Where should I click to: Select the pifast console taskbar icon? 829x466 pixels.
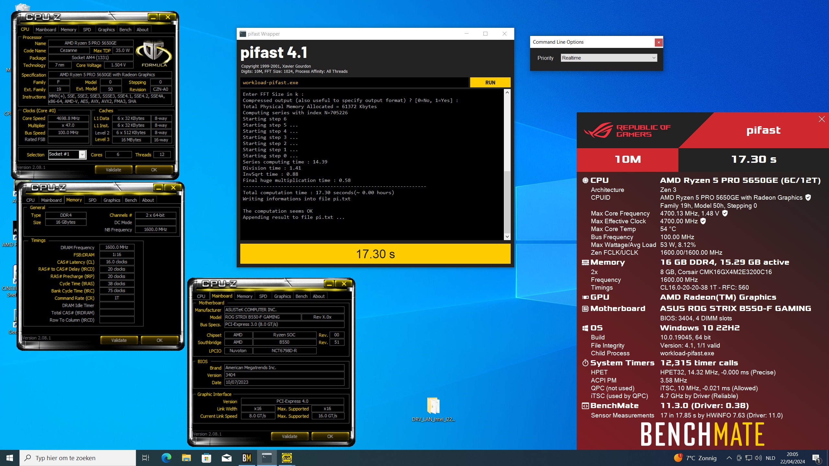click(x=267, y=458)
